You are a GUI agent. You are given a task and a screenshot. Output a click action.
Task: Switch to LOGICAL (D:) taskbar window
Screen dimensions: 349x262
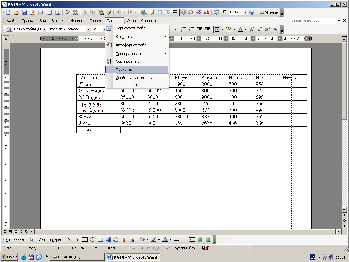[77, 257]
